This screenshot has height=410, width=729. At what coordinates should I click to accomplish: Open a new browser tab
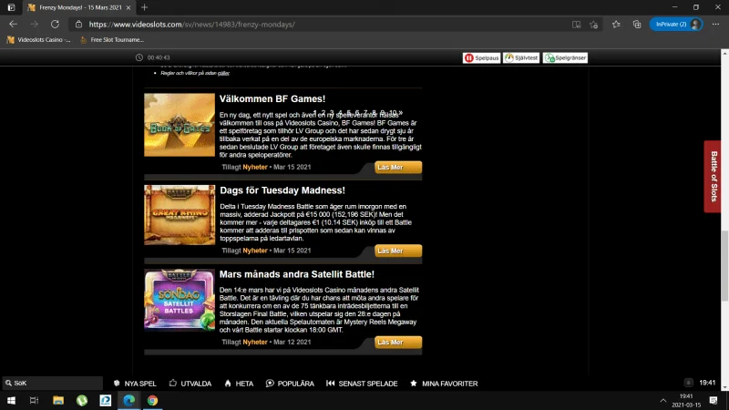pyautogui.click(x=144, y=7)
